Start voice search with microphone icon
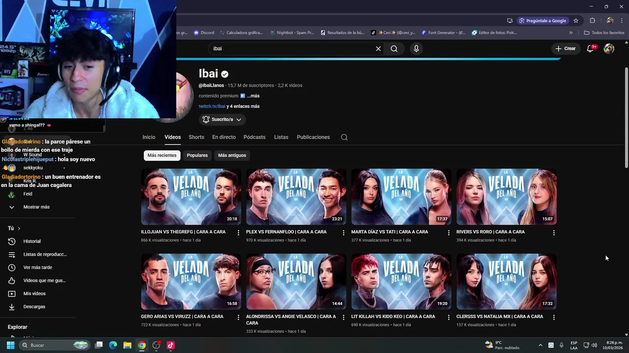 (x=416, y=49)
